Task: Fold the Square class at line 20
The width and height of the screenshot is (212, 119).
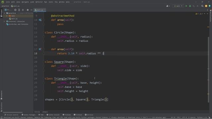Action: pos(44,62)
